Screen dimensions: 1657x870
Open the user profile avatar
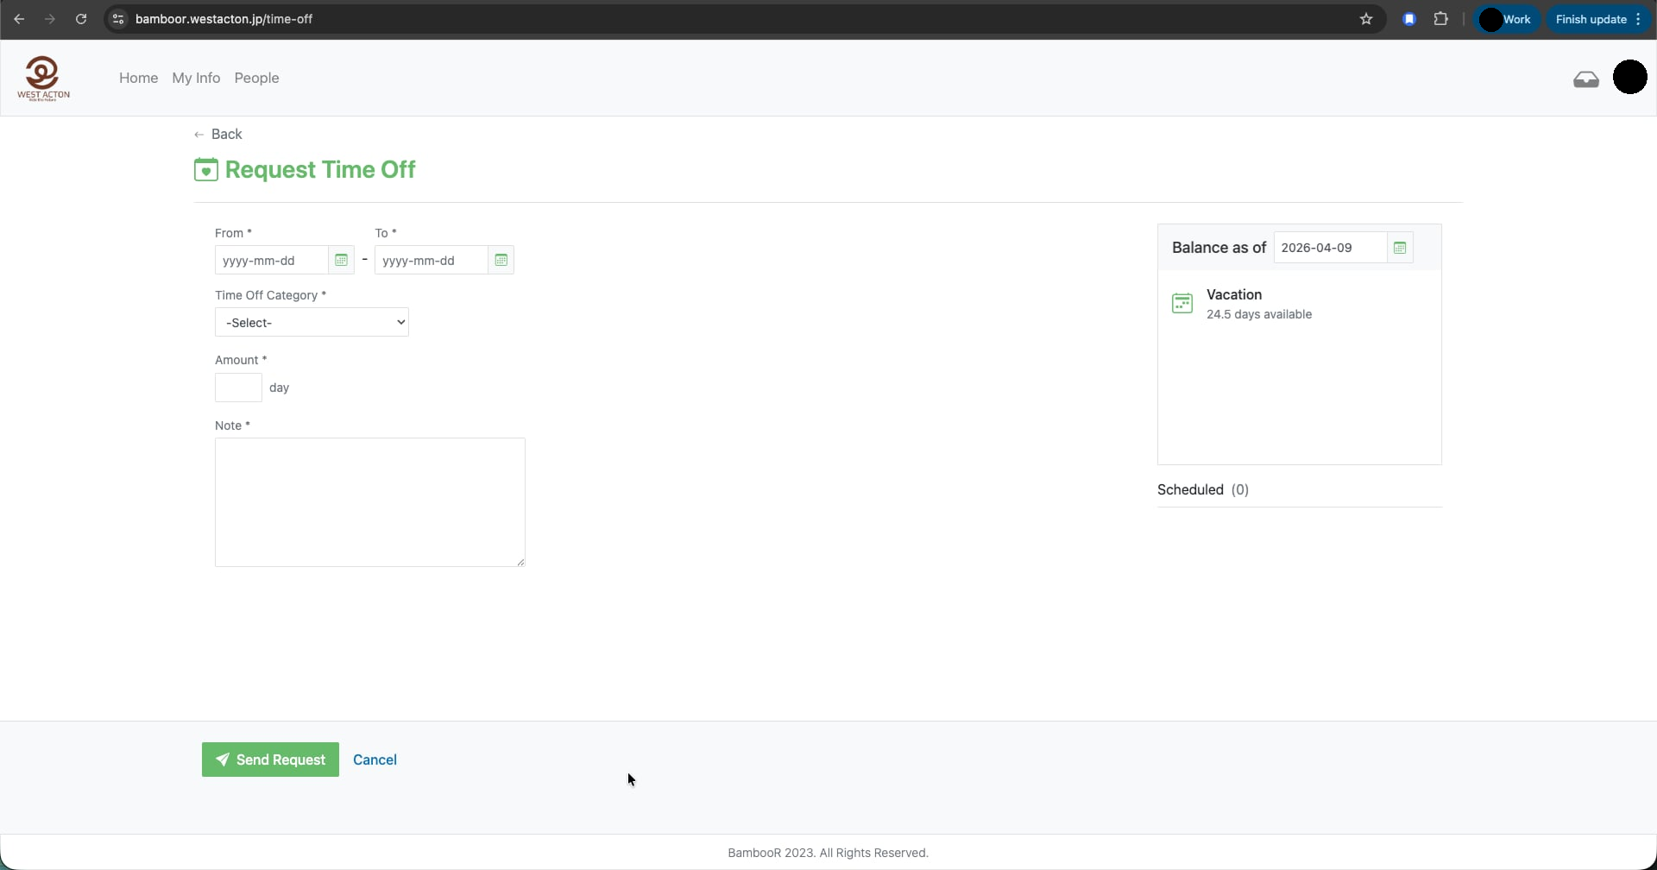click(x=1629, y=78)
